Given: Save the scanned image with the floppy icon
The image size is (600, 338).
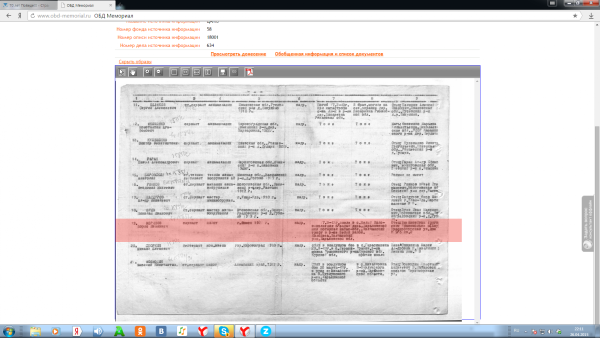Looking at the screenshot, I should (223, 72).
